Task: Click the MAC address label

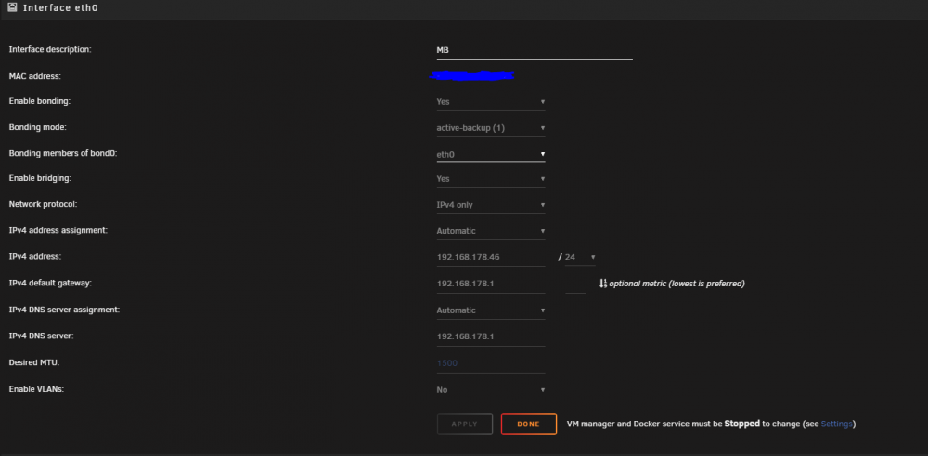Action: point(35,76)
